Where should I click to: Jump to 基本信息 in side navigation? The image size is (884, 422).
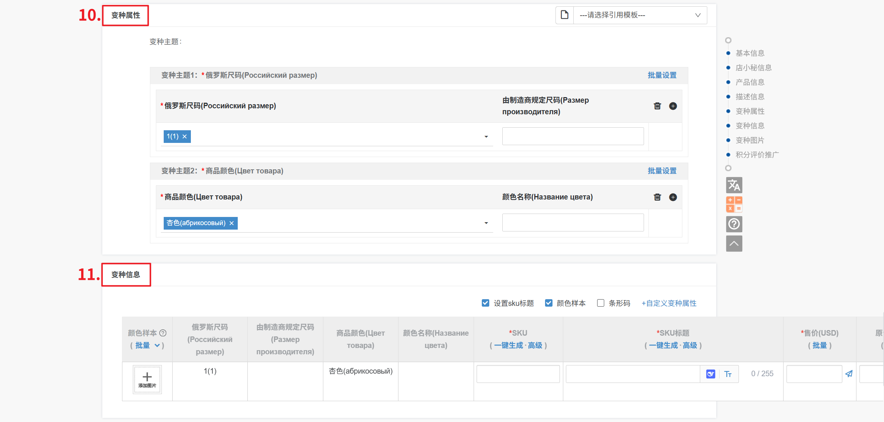click(x=749, y=53)
